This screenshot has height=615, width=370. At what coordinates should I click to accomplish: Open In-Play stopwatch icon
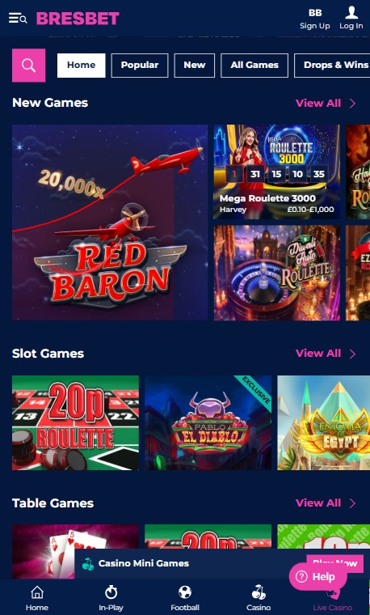111,592
